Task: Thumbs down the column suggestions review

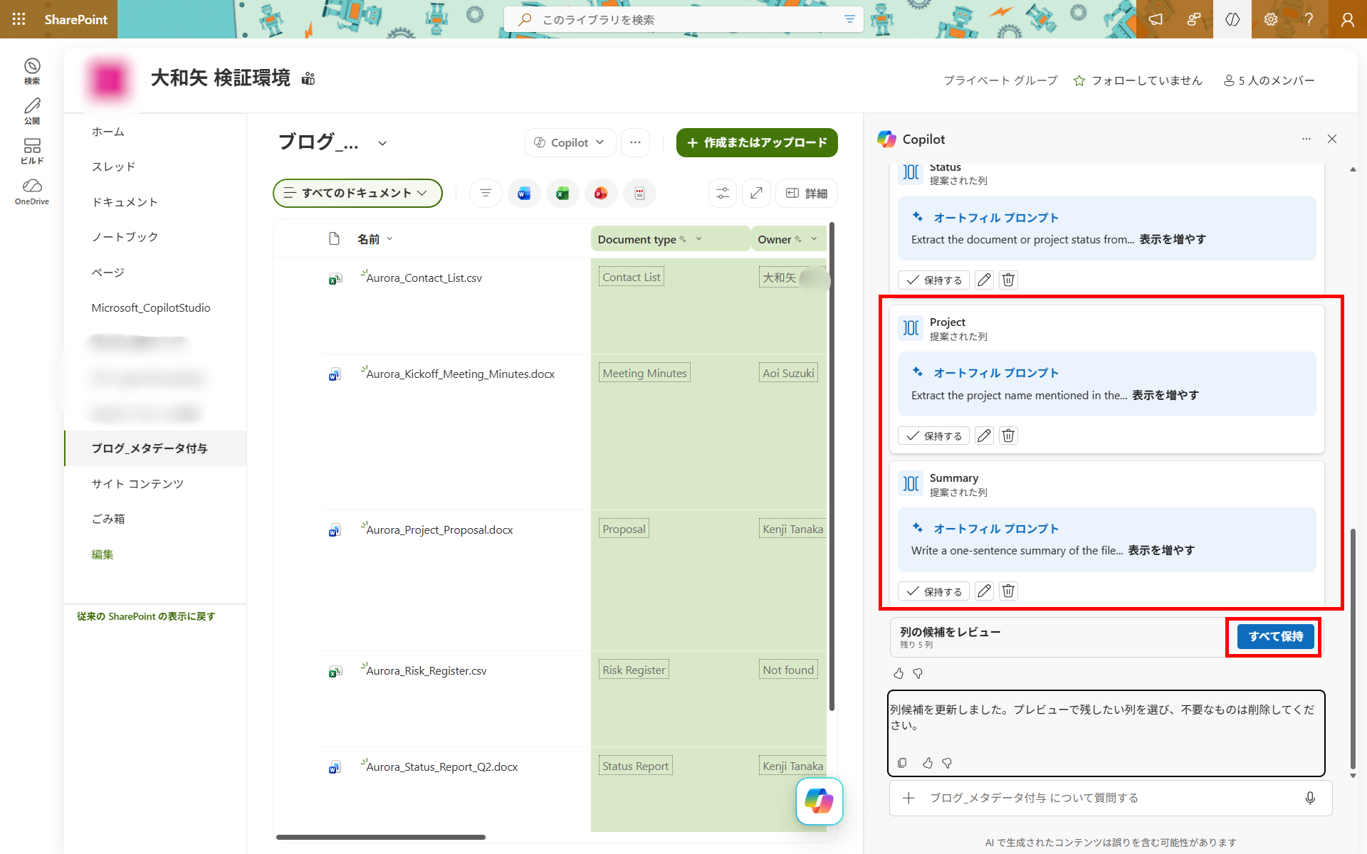Action: click(x=918, y=673)
